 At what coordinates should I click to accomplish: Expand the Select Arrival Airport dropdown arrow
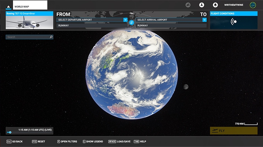tap(204, 20)
